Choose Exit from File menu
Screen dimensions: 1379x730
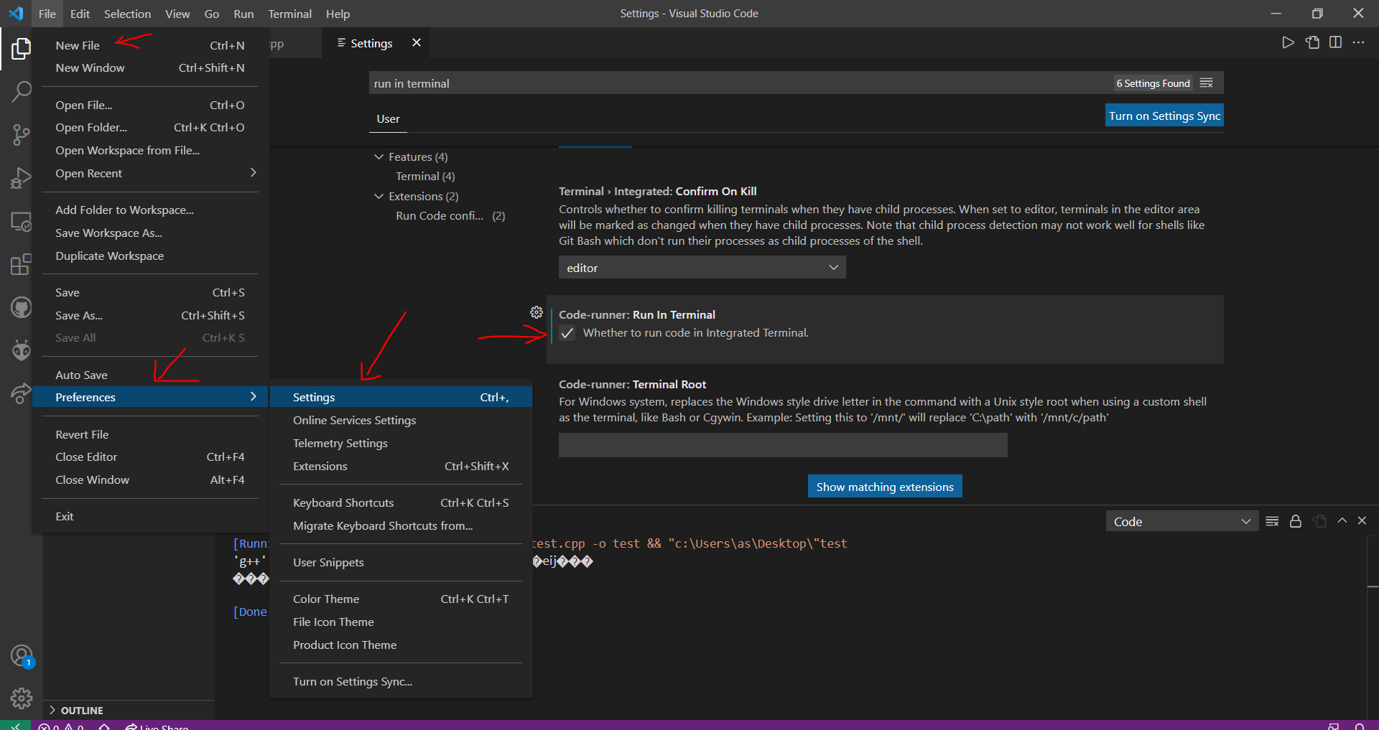coord(149,516)
